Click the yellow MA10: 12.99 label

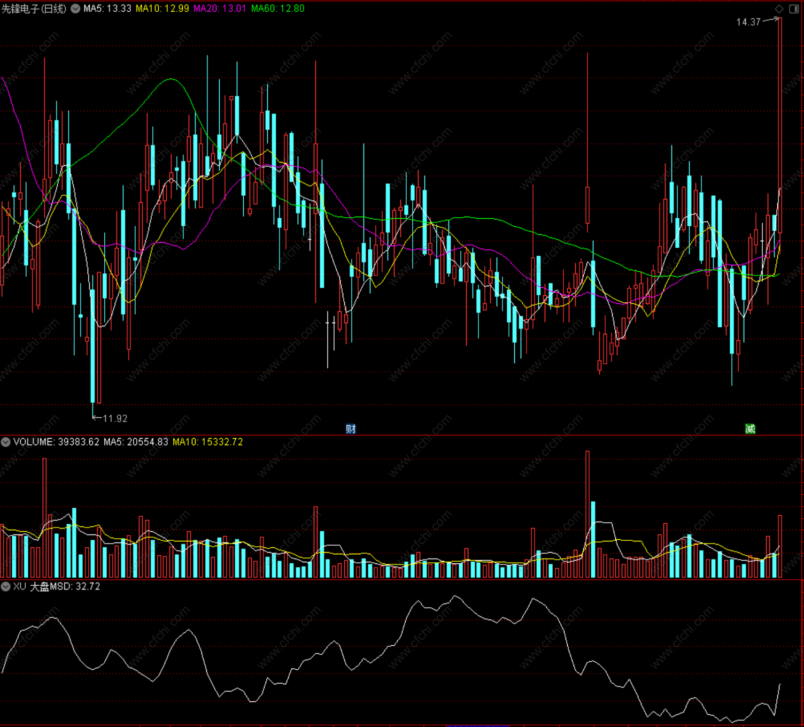163,9
